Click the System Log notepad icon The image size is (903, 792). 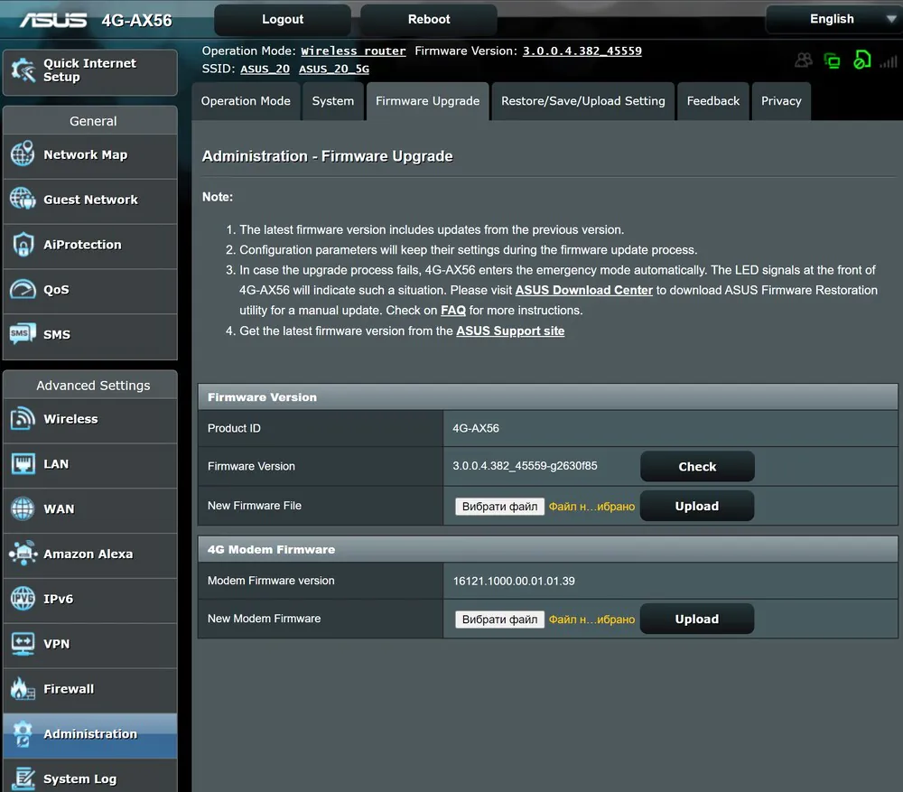point(23,778)
